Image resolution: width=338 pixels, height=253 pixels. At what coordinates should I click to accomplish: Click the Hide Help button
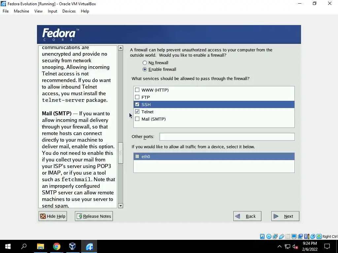[x=53, y=216]
